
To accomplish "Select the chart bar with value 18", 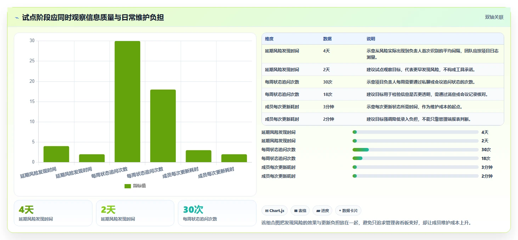I will point(163,126).
